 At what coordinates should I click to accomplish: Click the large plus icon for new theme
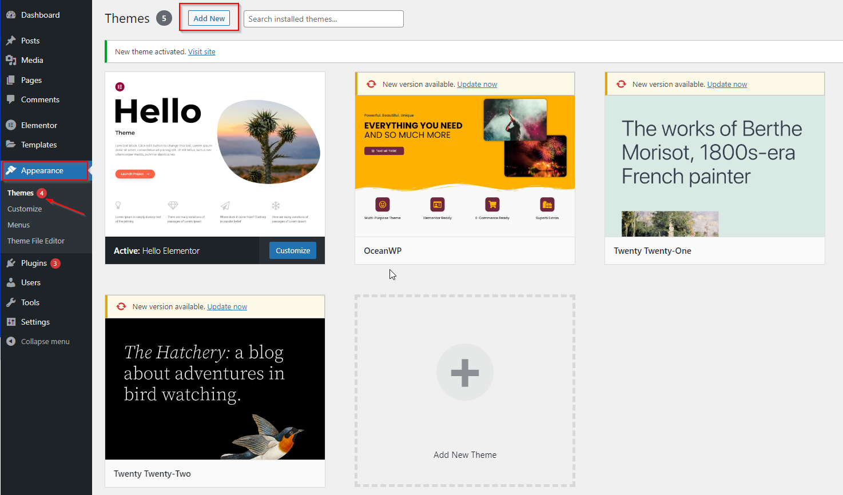point(465,372)
